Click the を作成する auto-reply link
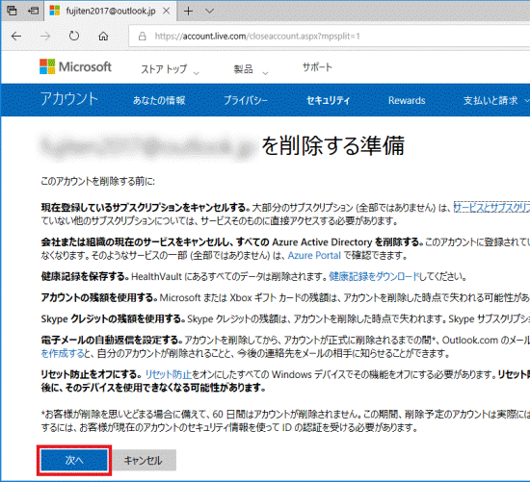Screen dimensions: 530x482 [63, 353]
